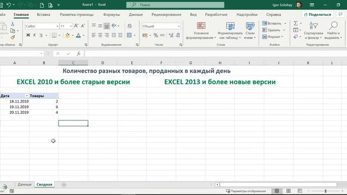Open the Дата filter dropdown in pivot table
347x195 pixels.
[27, 96]
